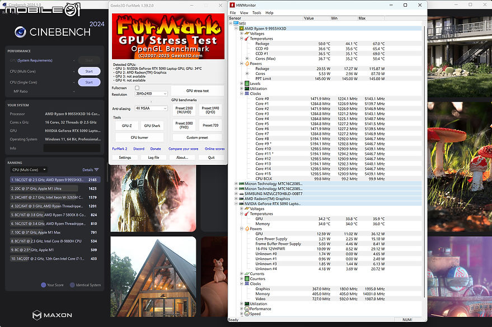Run the Preset:1440 (QHD) benchmark

point(210,110)
